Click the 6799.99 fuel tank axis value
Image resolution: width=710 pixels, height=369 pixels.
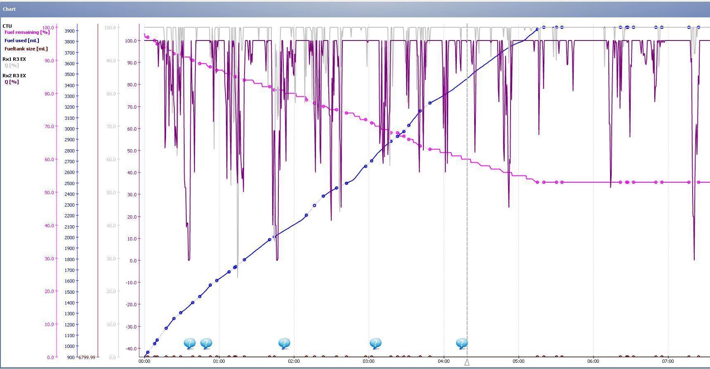[x=87, y=357]
